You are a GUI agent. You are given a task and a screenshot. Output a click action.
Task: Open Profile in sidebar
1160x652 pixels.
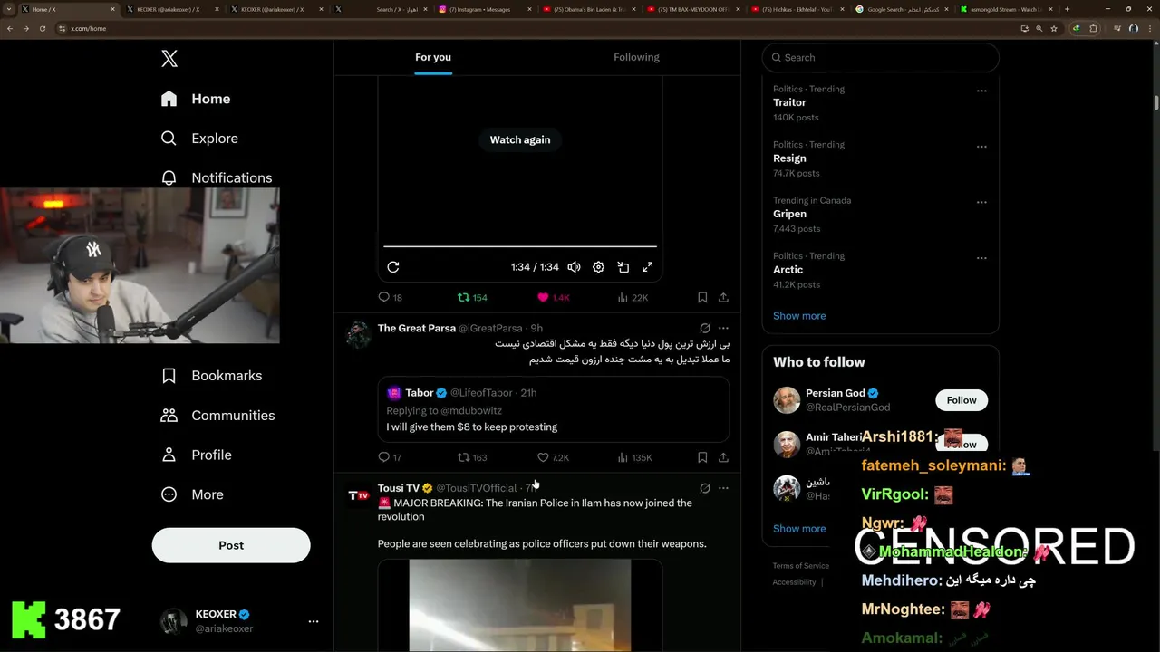click(196, 455)
